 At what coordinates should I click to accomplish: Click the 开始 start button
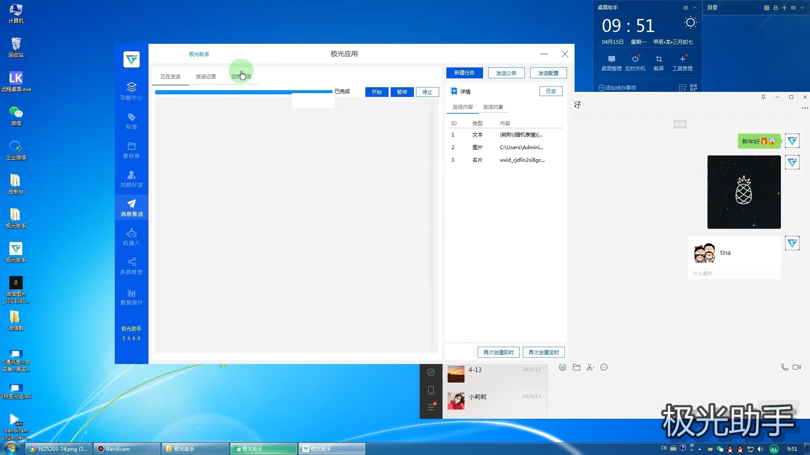[x=377, y=92]
